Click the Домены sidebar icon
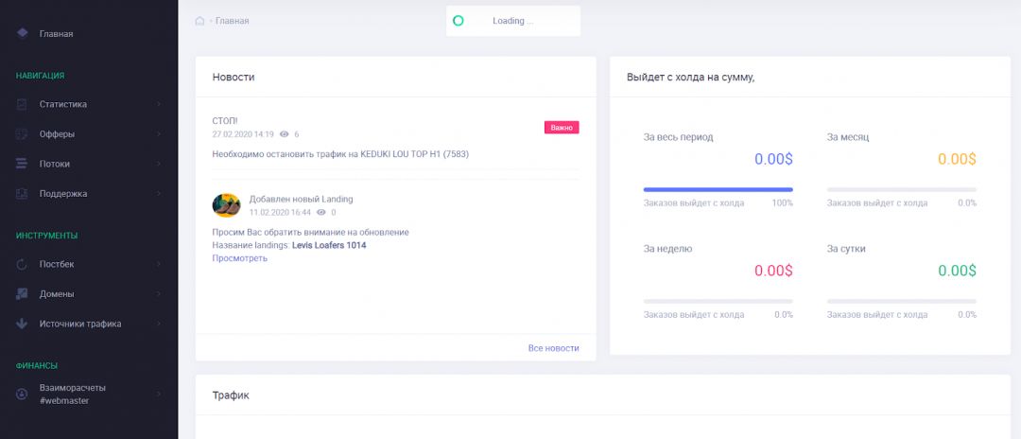This screenshot has width=1021, height=439. click(22, 293)
